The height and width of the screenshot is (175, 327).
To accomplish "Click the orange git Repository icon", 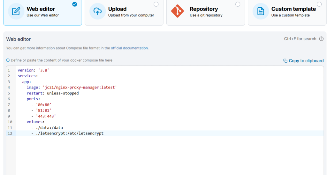I will click(x=178, y=11).
